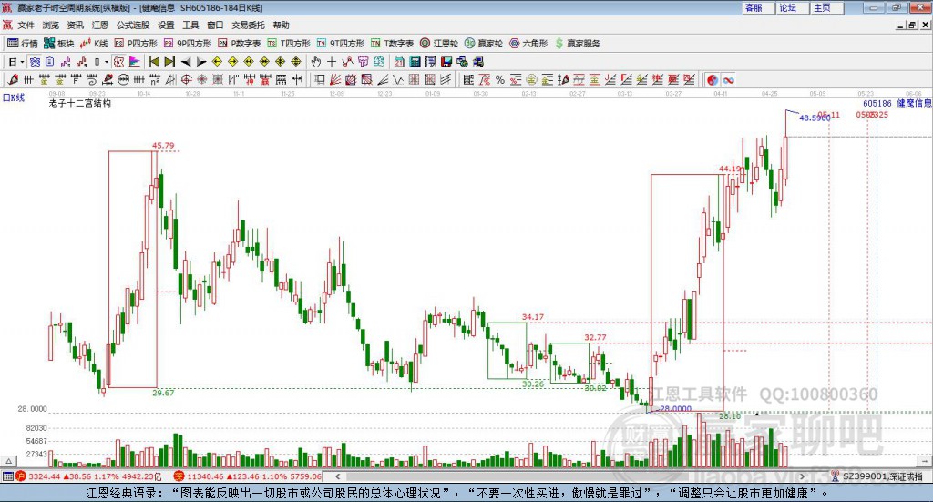
Task: Click the 日K线 label
Action: pyautogui.click(x=14, y=97)
